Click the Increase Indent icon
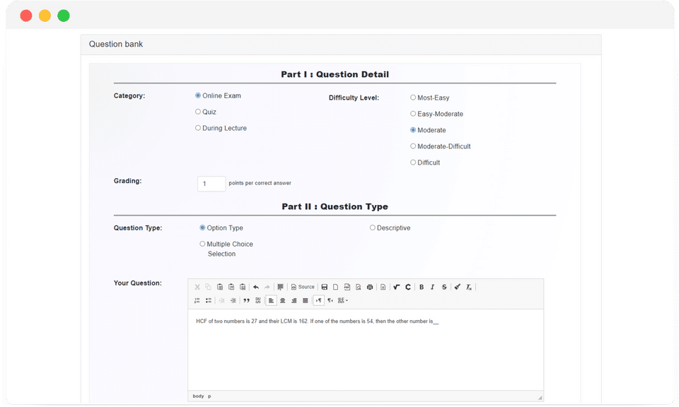The height and width of the screenshot is (407, 679). pos(233,300)
